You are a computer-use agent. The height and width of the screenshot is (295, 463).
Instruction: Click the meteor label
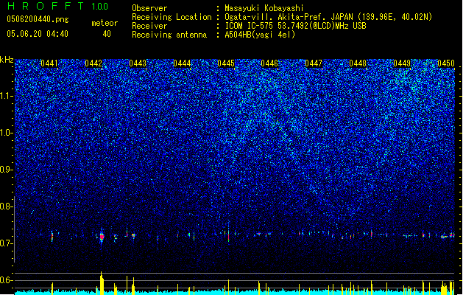pyautogui.click(x=105, y=23)
